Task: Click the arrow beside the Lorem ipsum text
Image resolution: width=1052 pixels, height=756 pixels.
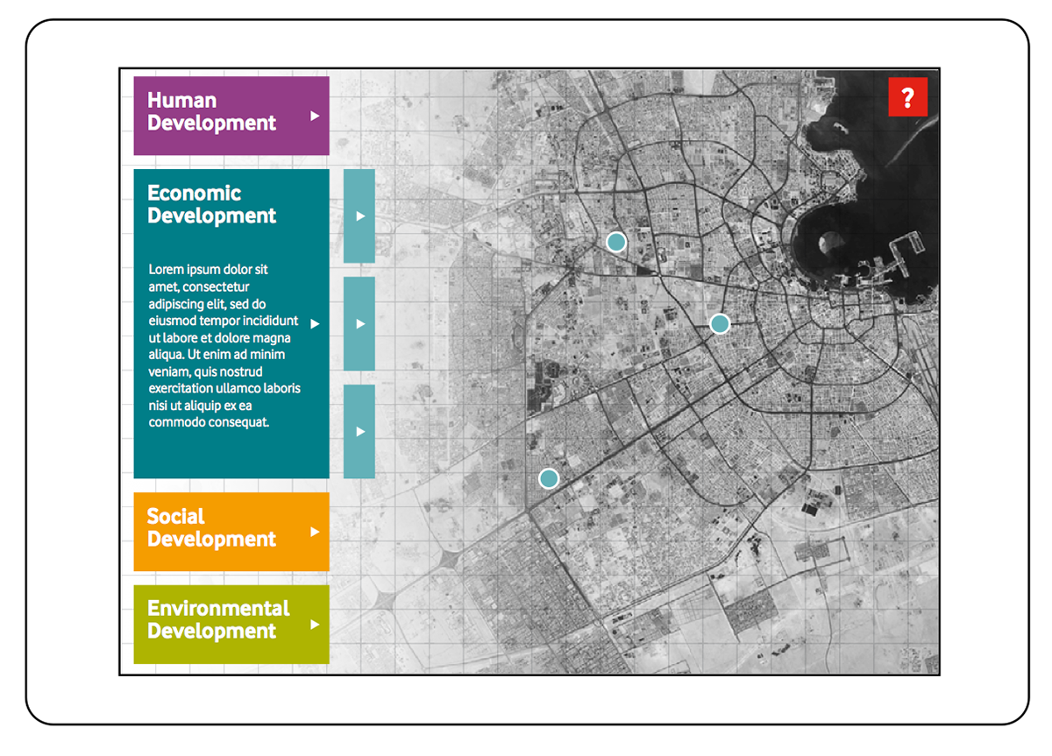Action: [316, 323]
